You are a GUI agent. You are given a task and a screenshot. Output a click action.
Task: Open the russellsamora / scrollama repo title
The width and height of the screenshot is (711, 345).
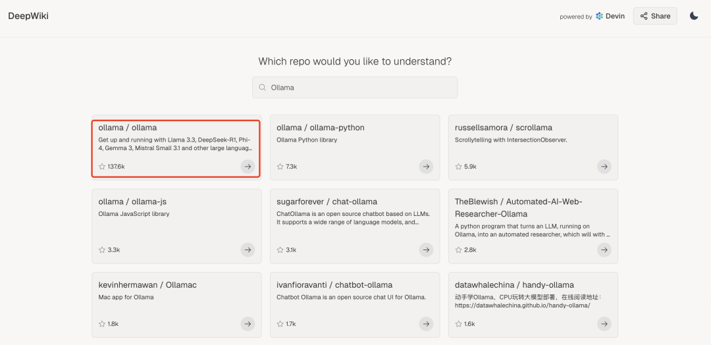click(x=504, y=128)
